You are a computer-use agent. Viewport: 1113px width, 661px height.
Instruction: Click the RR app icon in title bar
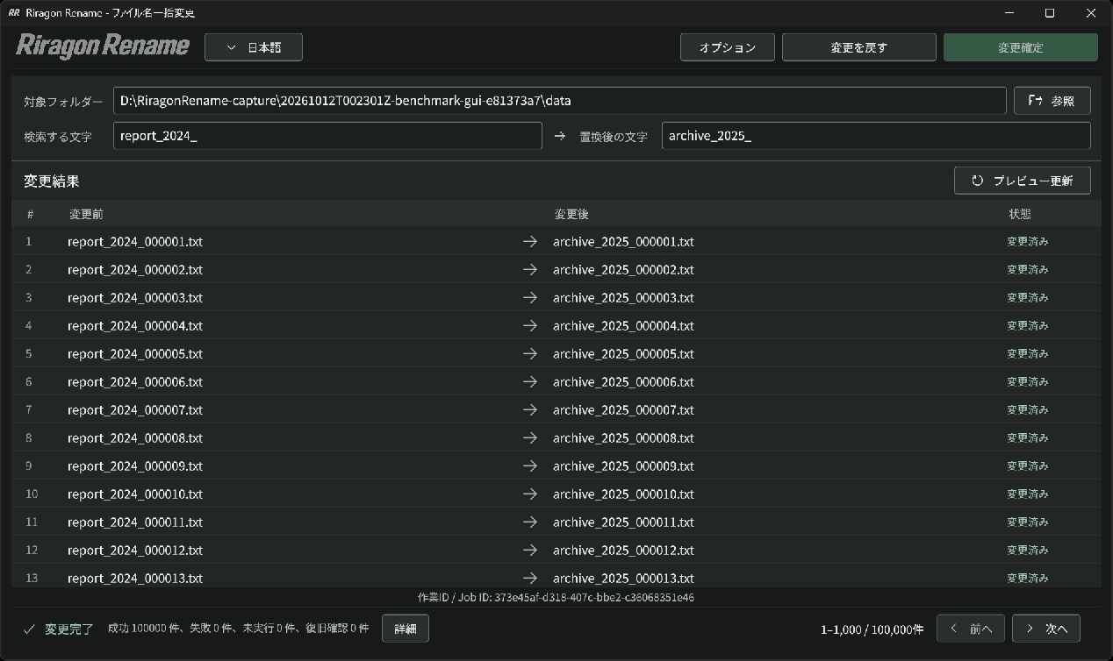pos(14,13)
